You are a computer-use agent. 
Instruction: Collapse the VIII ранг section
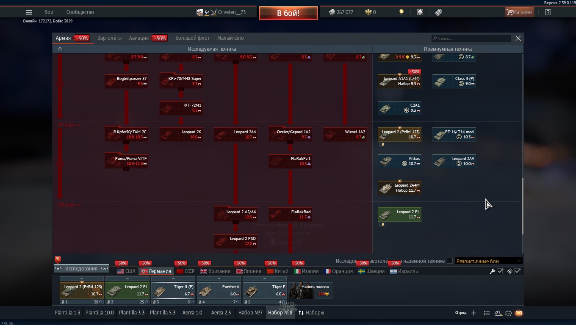(70, 205)
